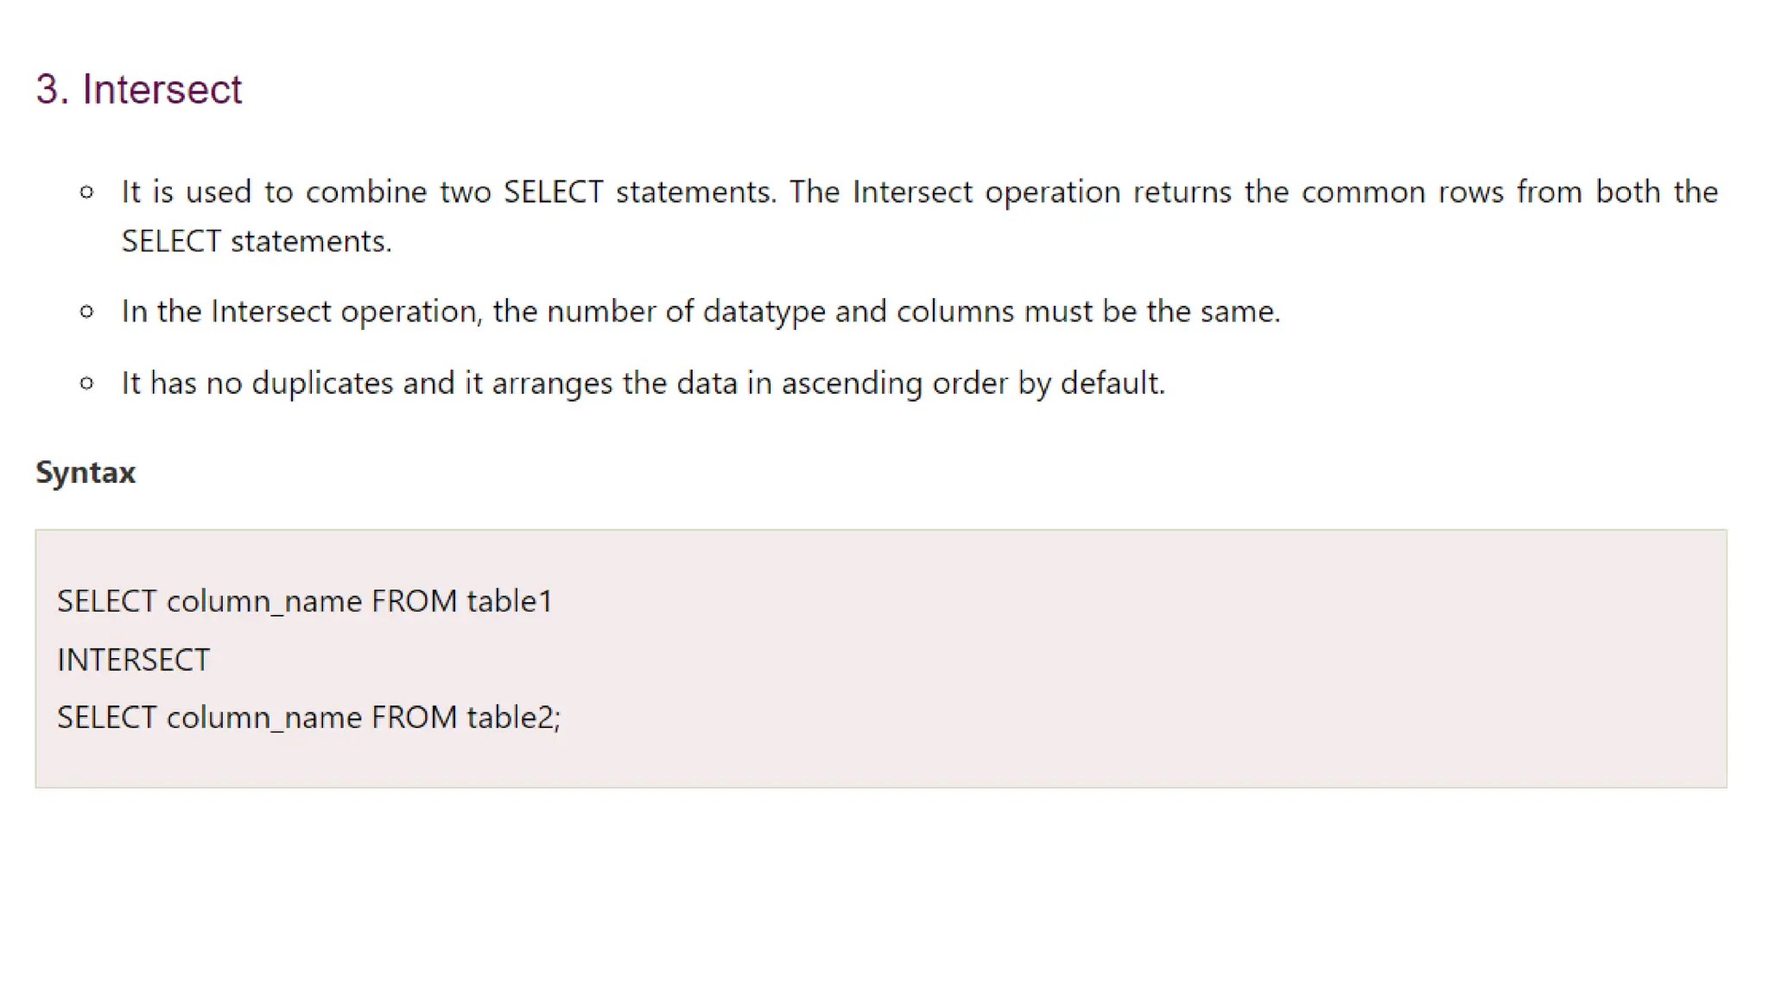Viewport: 1769px width, 995px height.
Task: Click "SELECT" at the start of the first code line
Action: click(106, 601)
